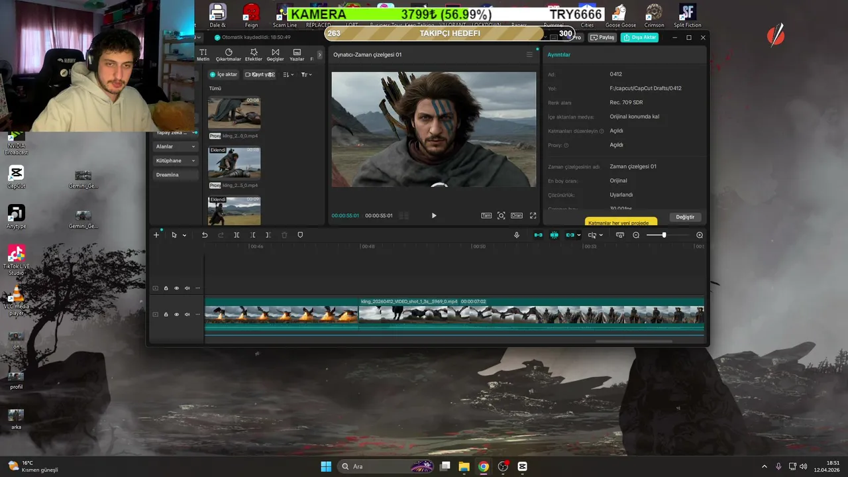Viewport: 848px width, 477px height.
Task: Open the player panel hamburger menu
Action: [529, 54]
